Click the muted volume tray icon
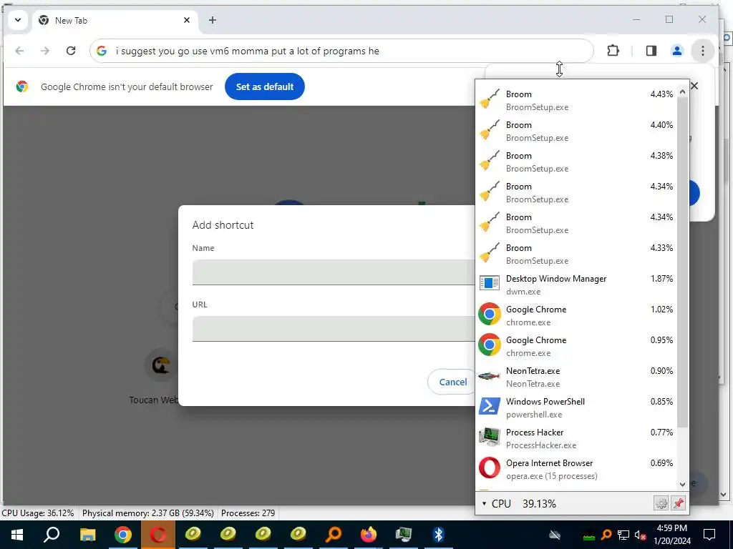Screen dimensions: 733x549 coord(640,535)
